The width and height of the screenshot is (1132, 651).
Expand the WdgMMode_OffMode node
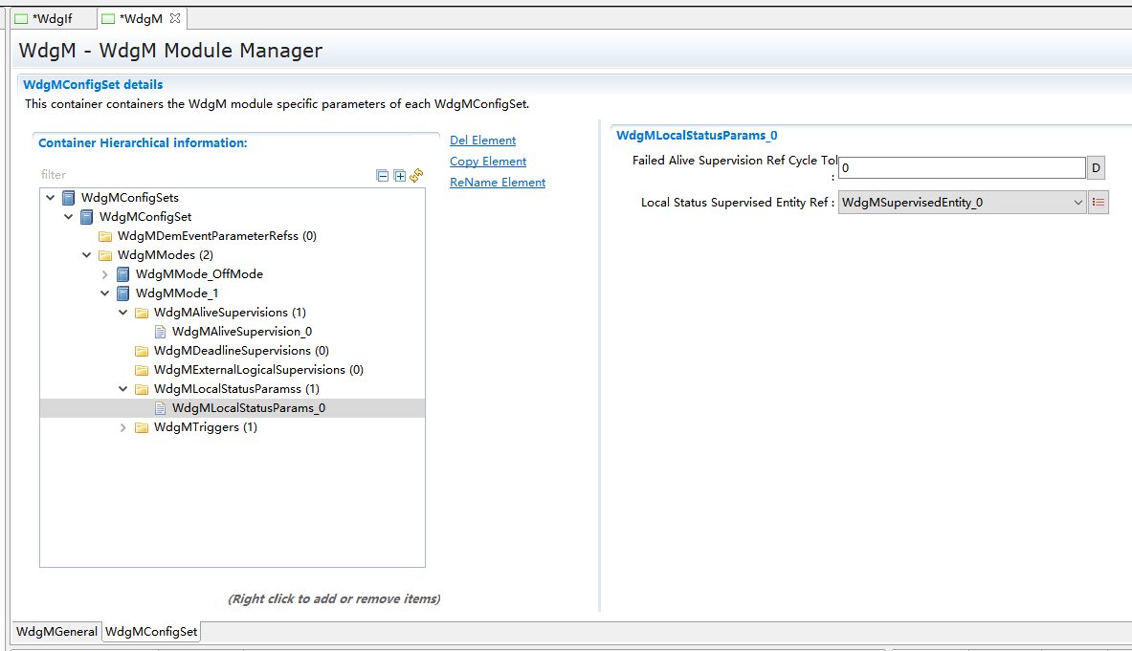pyautogui.click(x=105, y=274)
